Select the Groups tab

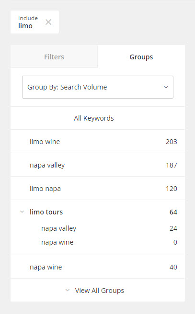click(x=141, y=56)
